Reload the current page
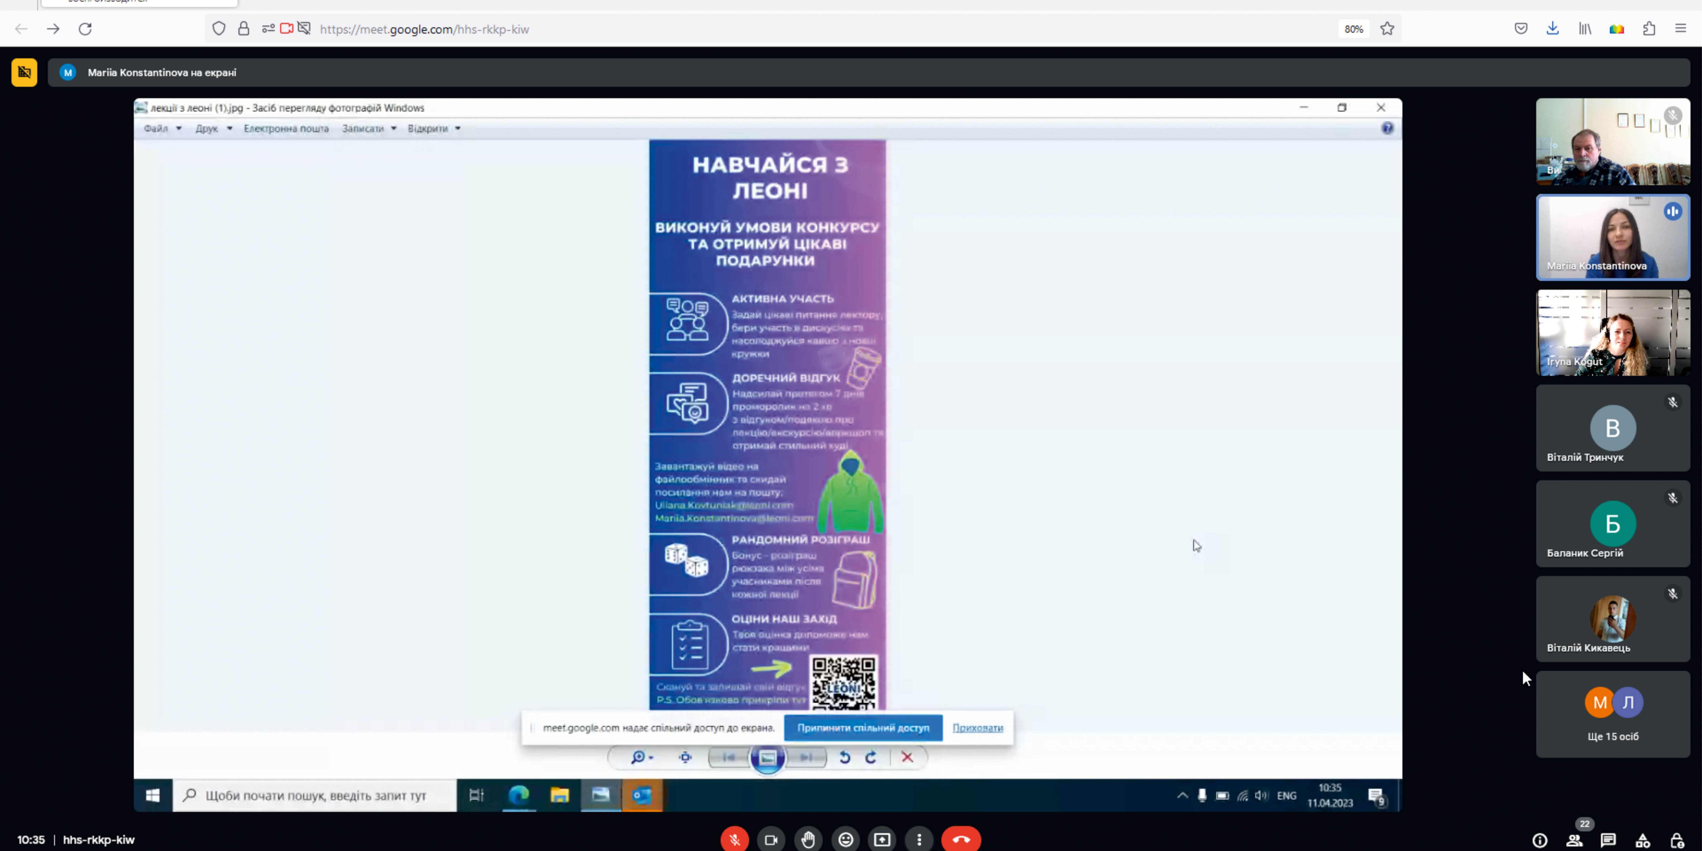Viewport: 1702px width, 851px height. 85,28
